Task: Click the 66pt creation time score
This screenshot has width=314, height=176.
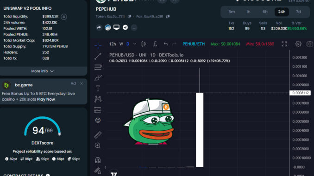Action: (58, 159)
